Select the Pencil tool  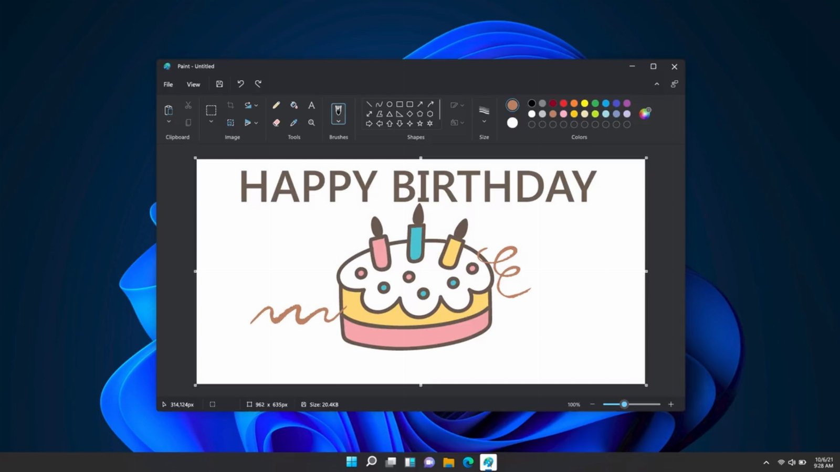point(276,105)
